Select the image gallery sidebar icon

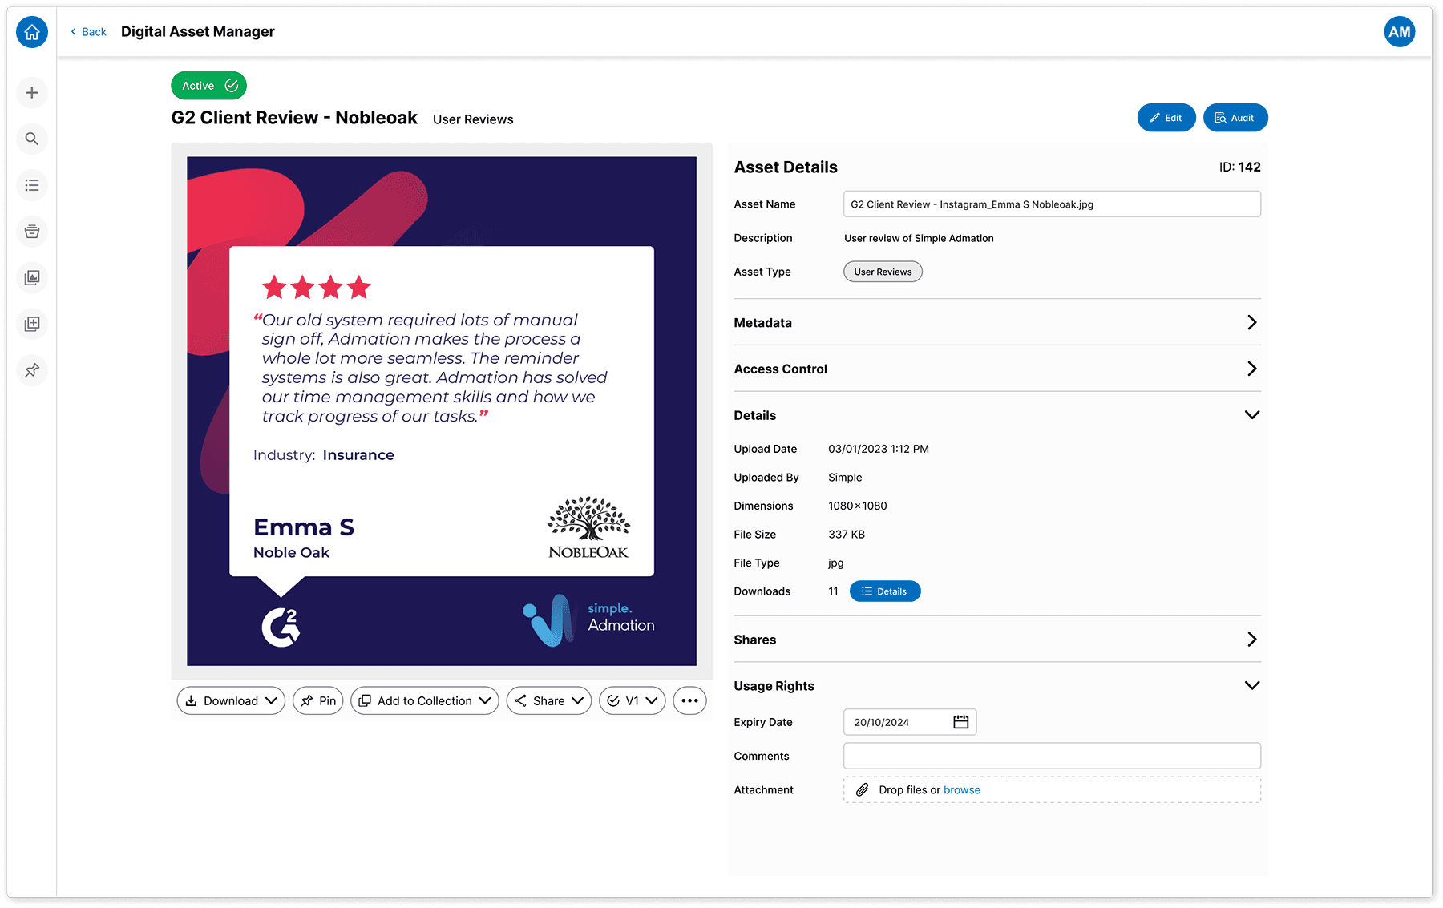31,278
